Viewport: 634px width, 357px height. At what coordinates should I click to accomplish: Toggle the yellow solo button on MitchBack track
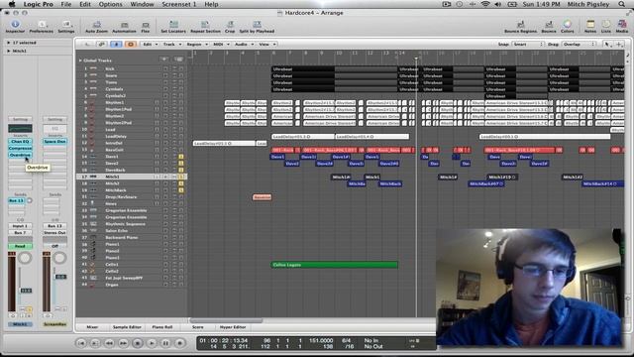(x=181, y=190)
